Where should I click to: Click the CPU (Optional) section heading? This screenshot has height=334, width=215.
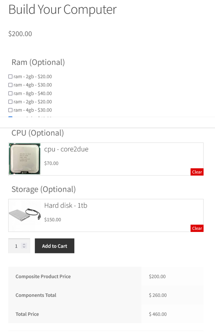(38, 133)
